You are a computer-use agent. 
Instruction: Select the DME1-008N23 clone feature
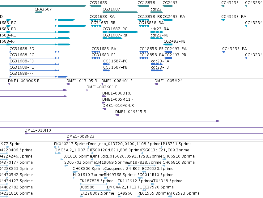165,140
